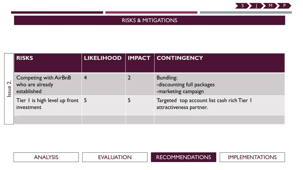Image resolution: width=303 pixels, height=170 pixels.
Task: Open the ANALYSIS section tab
Action: (46, 157)
